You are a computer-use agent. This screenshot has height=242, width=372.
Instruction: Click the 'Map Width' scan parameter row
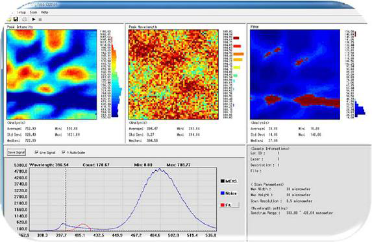(x=280, y=189)
